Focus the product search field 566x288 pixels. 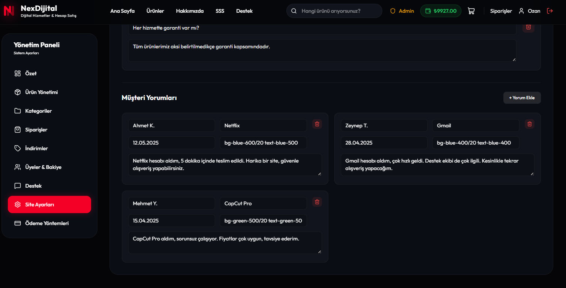(334, 11)
